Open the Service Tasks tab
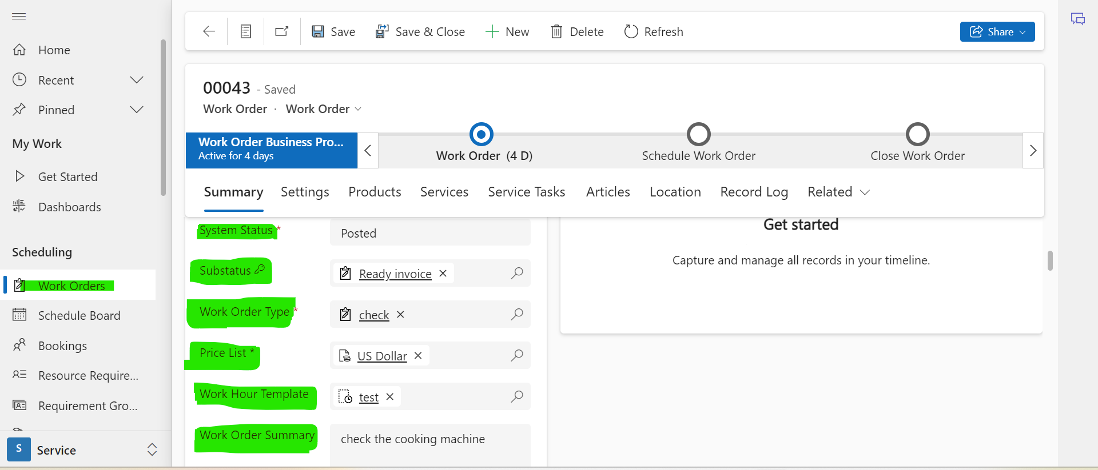The width and height of the screenshot is (1098, 470). pos(526,192)
